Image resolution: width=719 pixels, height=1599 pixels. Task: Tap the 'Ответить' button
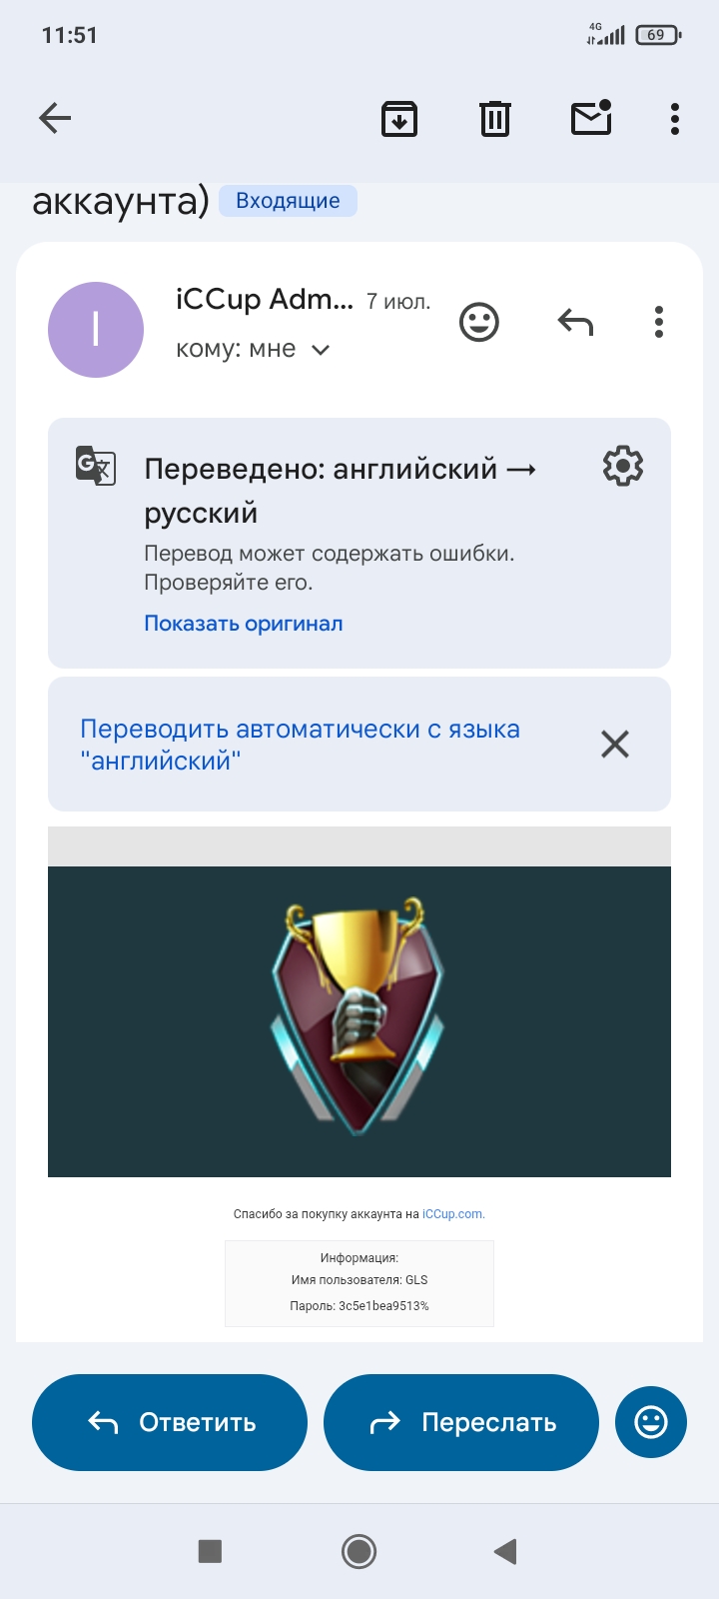click(x=170, y=1422)
